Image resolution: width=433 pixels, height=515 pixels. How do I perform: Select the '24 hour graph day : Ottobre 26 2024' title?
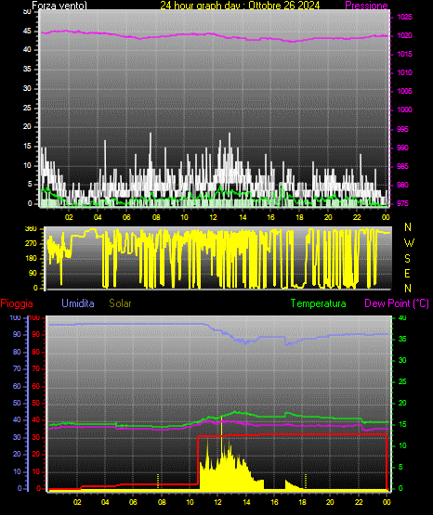click(x=240, y=6)
